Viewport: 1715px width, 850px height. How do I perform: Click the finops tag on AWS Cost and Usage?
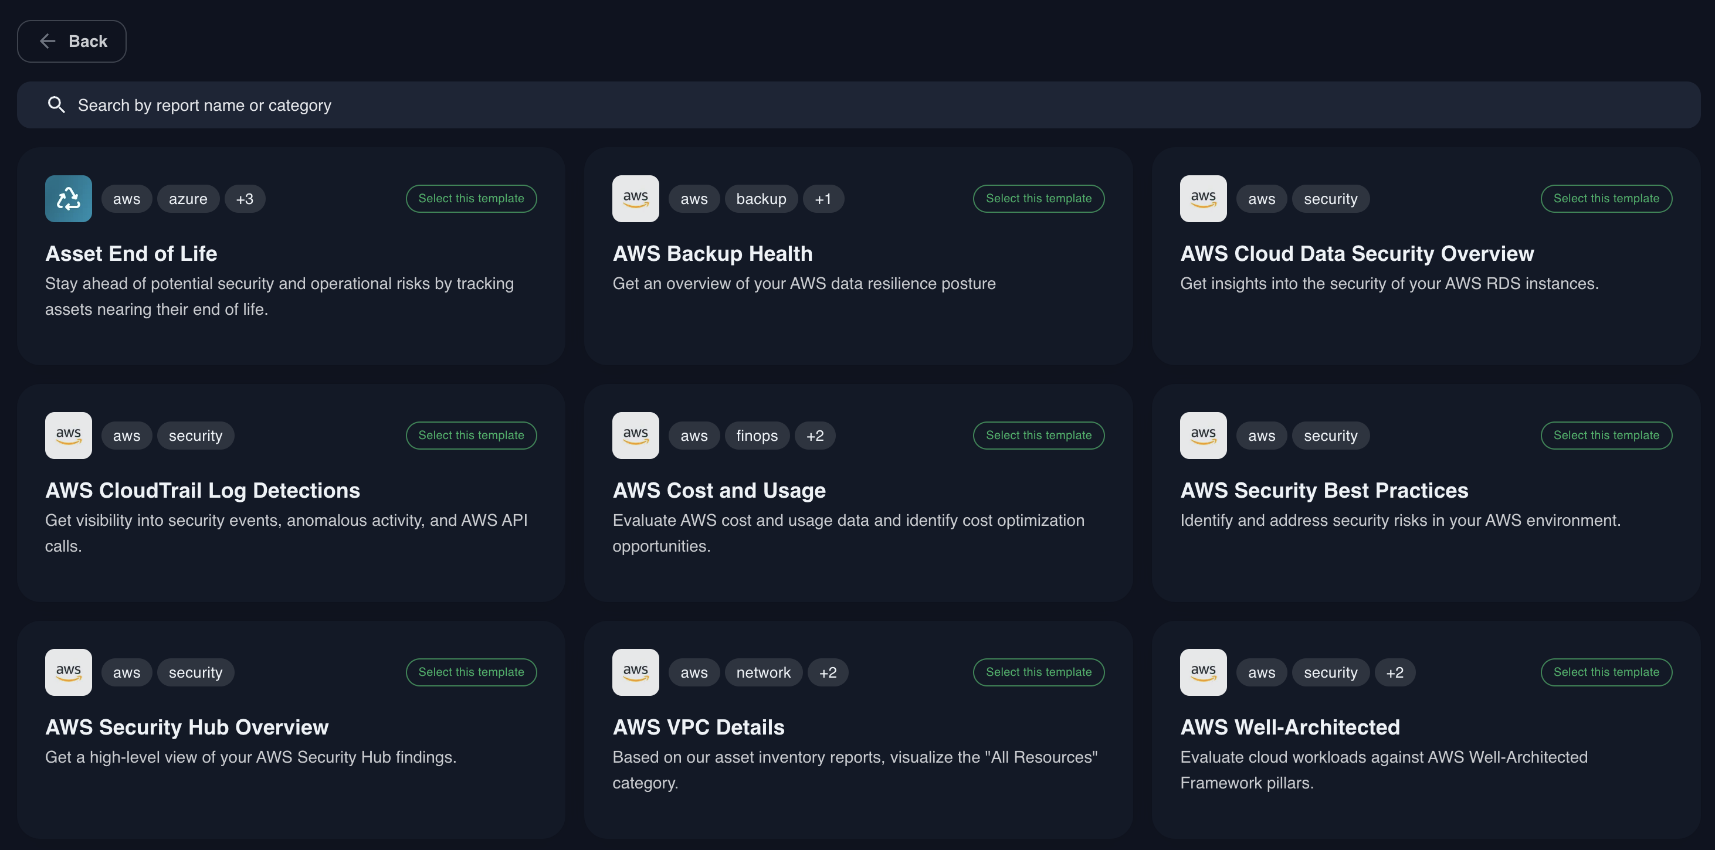coord(756,436)
